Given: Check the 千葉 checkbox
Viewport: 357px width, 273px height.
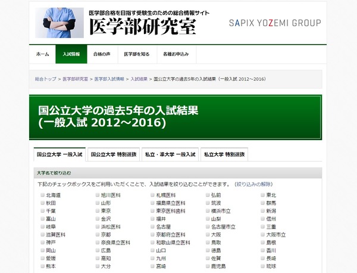Looking at the screenshot, I should (42, 211).
